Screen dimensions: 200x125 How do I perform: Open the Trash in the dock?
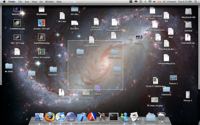(161, 117)
